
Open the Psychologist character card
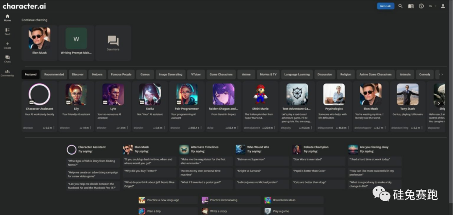click(x=334, y=106)
